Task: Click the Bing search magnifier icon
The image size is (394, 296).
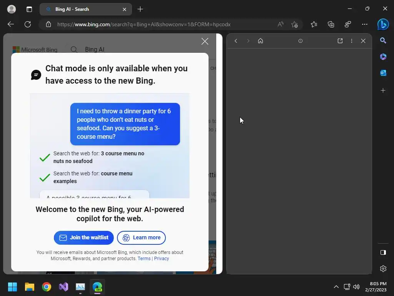Action: pyautogui.click(x=74, y=49)
